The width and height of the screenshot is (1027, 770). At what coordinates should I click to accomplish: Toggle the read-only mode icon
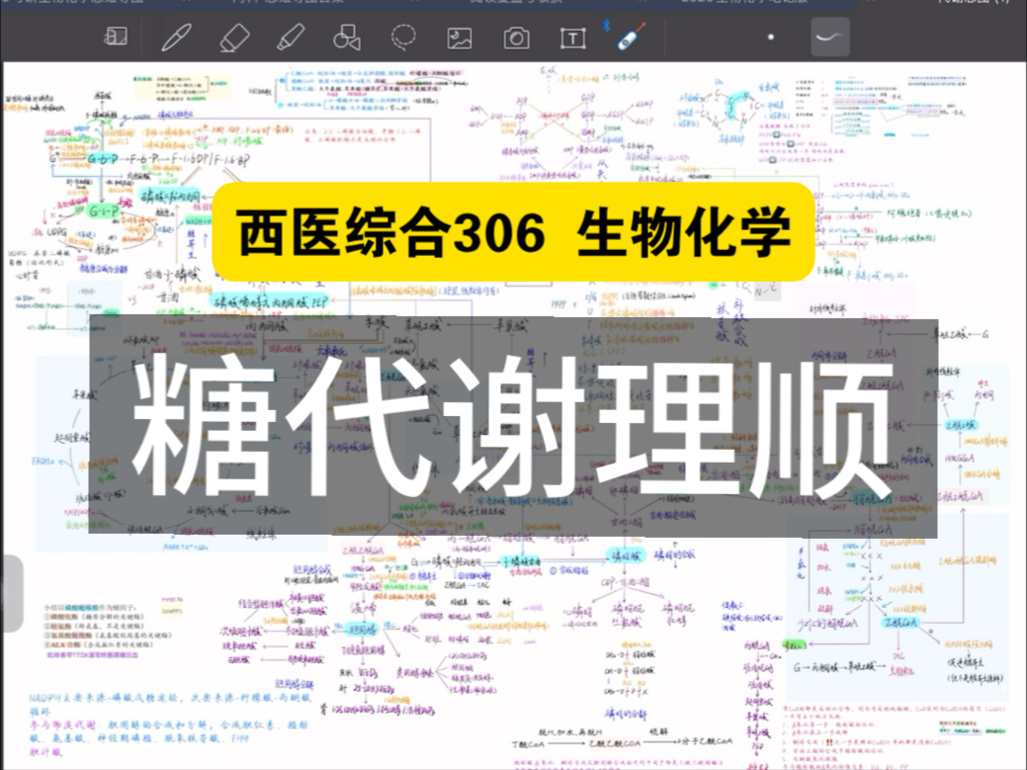pyautogui.click(x=117, y=38)
